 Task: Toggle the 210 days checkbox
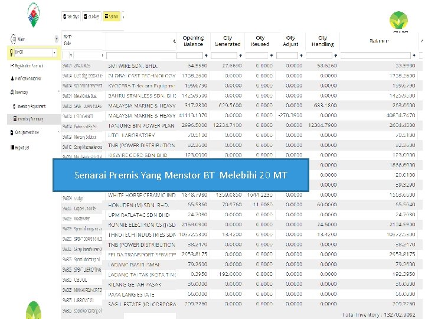click(86, 17)
